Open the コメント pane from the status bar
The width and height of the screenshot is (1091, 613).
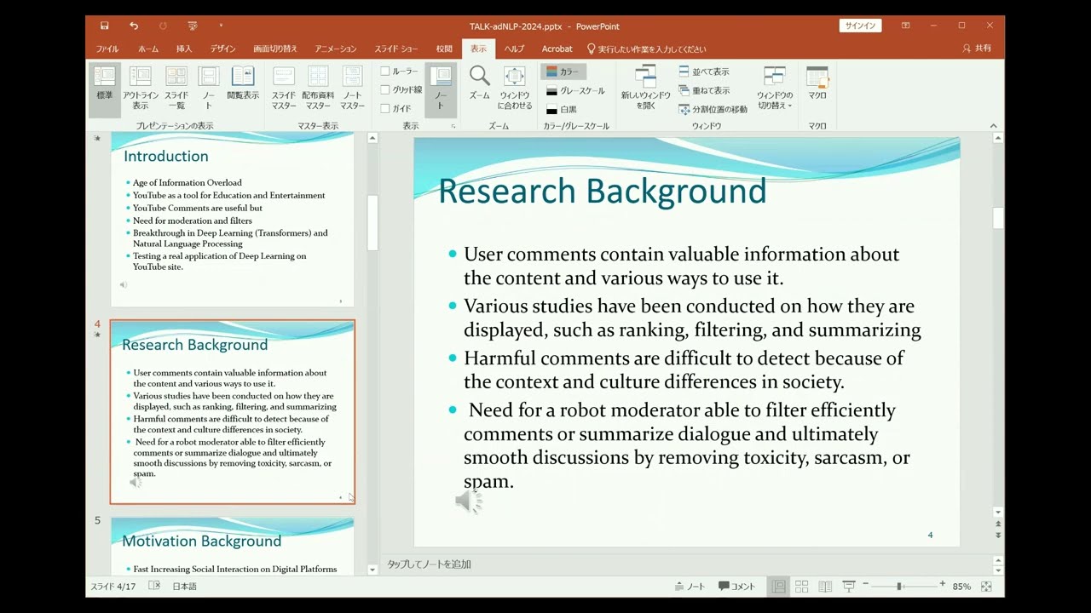[737, 587]
